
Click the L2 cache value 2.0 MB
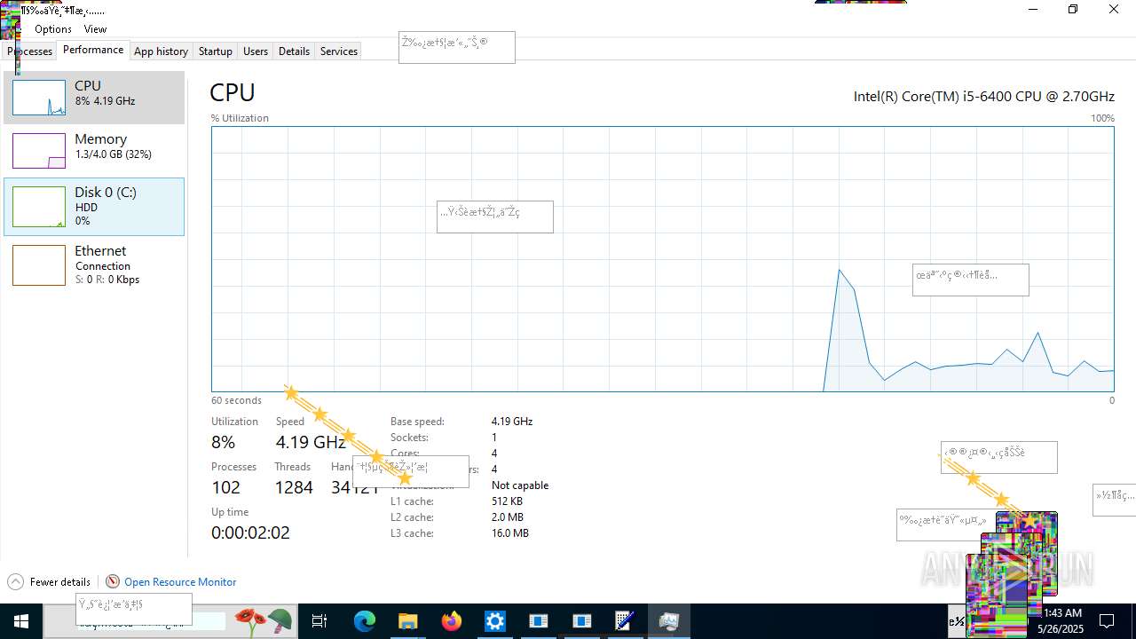[x=508, y=517]
